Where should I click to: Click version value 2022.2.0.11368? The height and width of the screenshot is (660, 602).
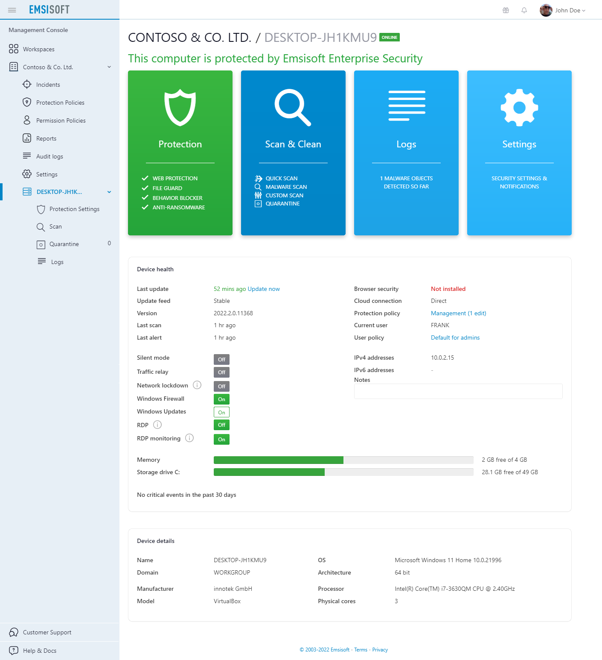click(233, 313)
